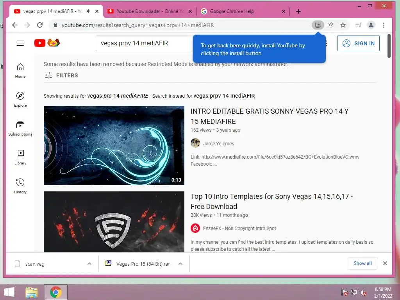Click Show all downloads button
The image size is (400, 300).
point(362,263)
